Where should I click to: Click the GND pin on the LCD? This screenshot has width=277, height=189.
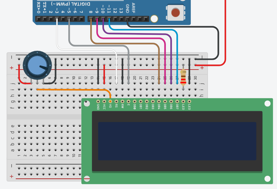coord(98,101)
